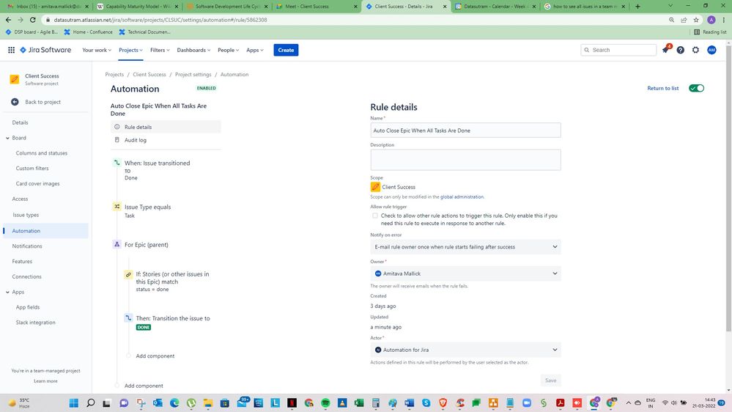Expand the Filters menu
The width and height of the screenshot is (732, 412).
(160, 50)
